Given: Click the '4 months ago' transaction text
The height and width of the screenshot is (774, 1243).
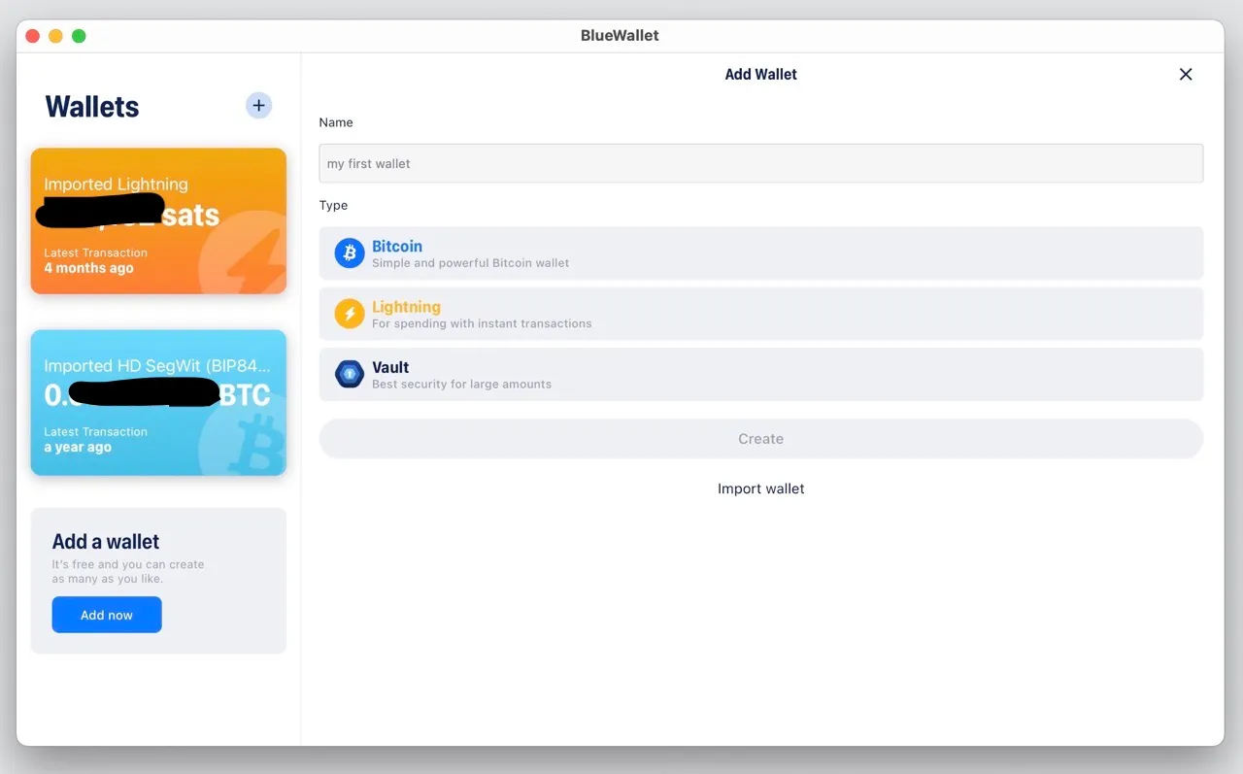Looking at the screenshot, I should click(88, 268).
